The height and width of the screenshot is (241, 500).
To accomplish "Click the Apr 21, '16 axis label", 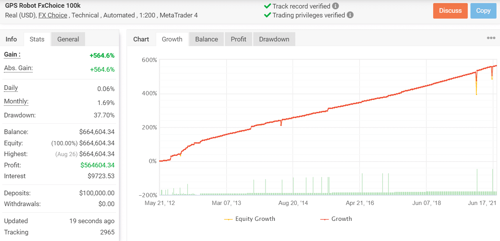I will coord(360,203).
